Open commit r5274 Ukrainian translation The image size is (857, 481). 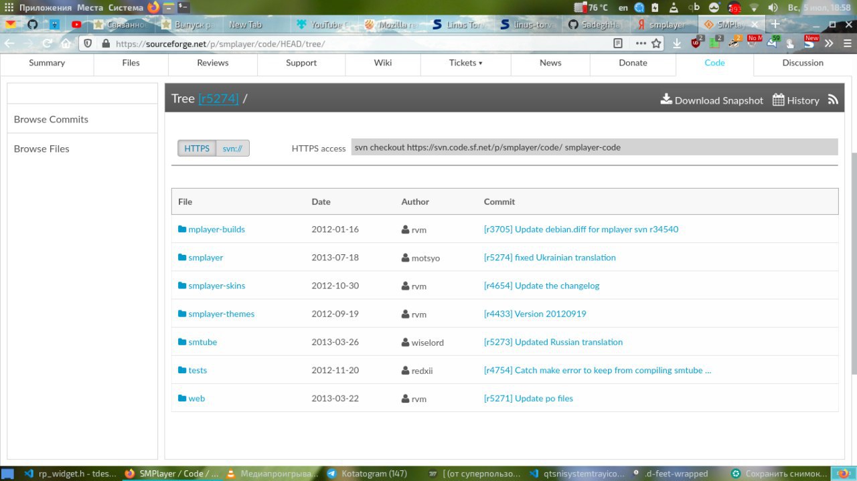click(550, 258)
